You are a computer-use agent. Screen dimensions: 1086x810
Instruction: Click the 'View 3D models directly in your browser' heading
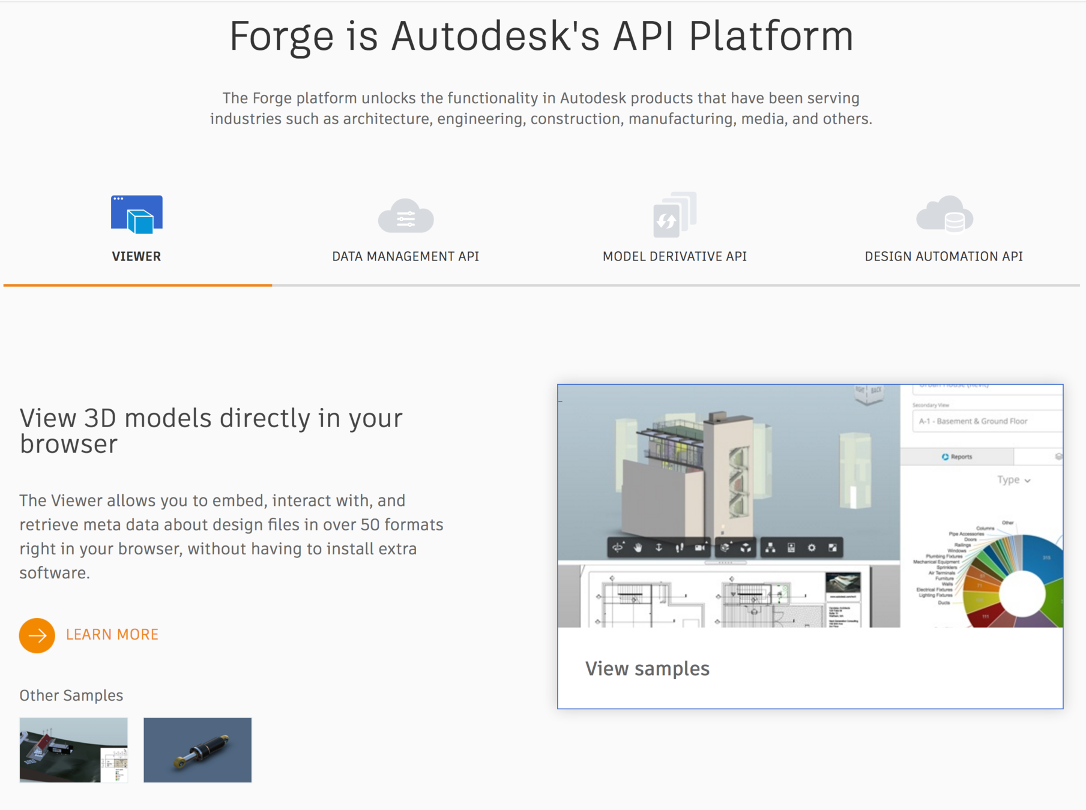[x=211, y=431]
